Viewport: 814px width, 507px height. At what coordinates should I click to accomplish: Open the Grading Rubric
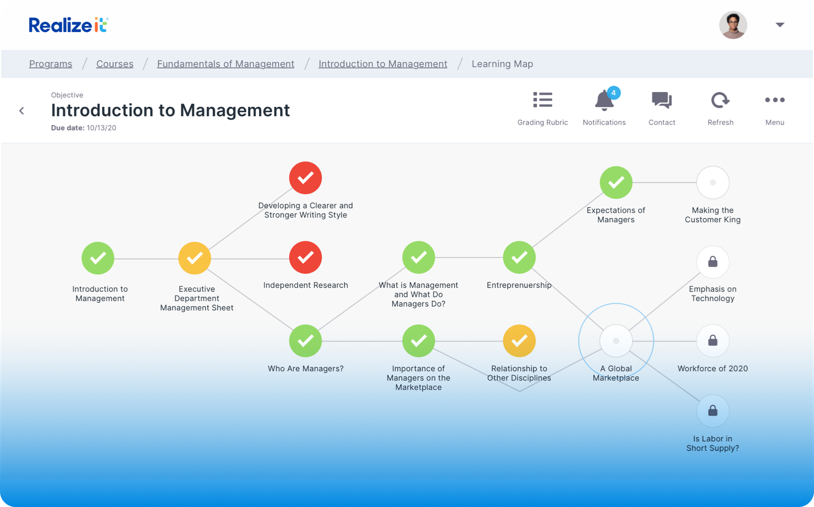(x=542, y=100)
